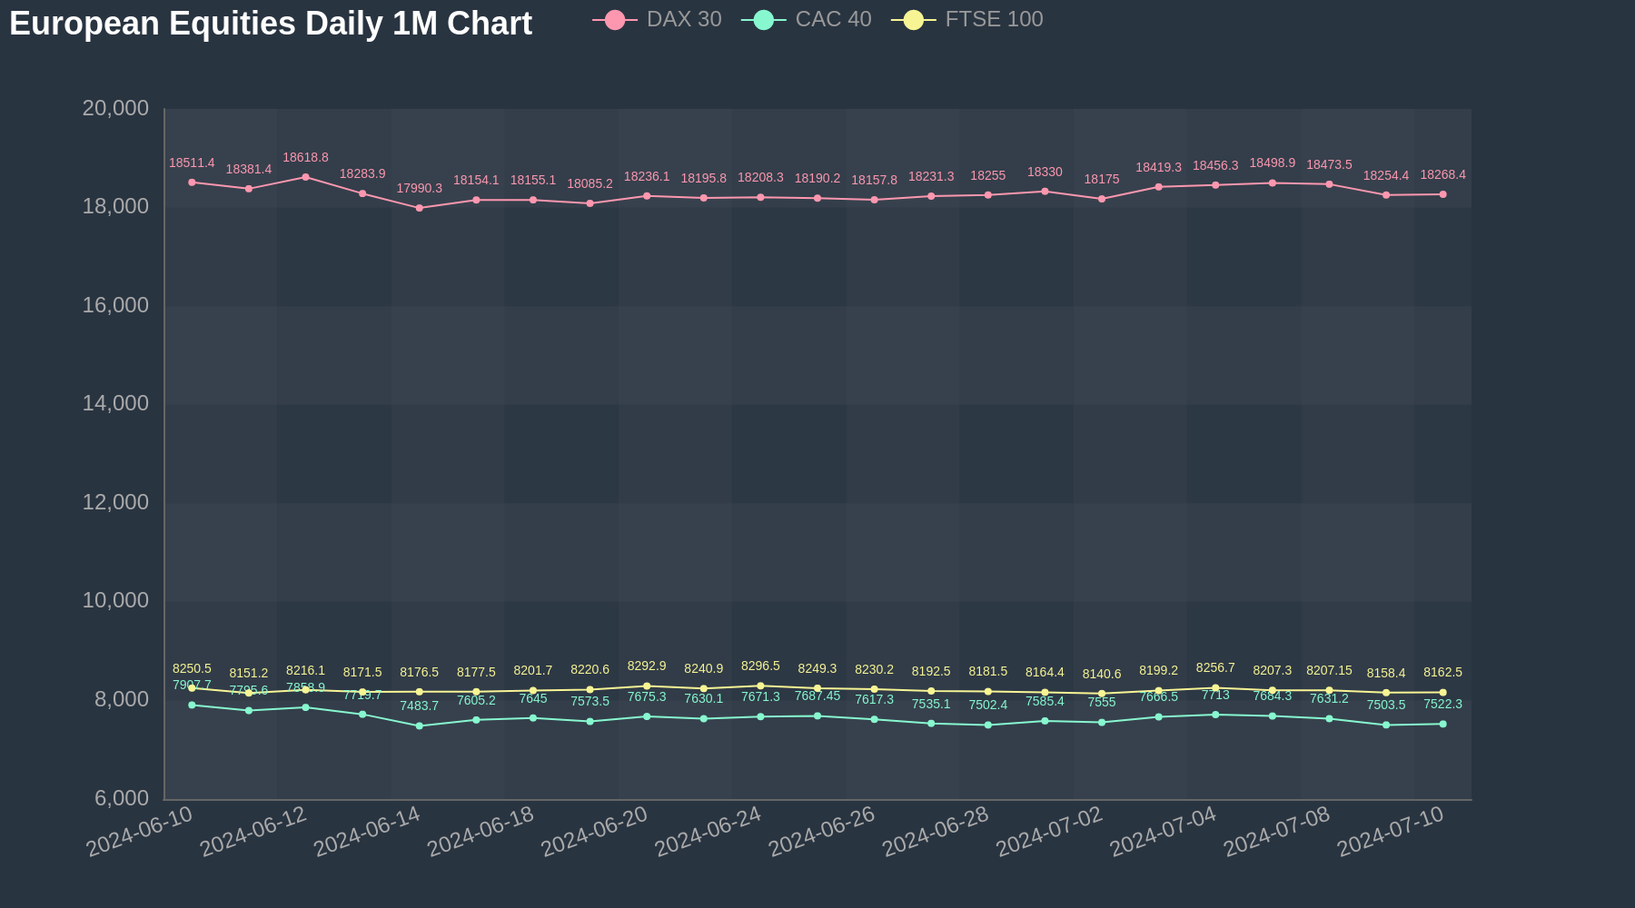Select FTSE data point labeled 8192.5
The image size is (1635, 908).
tap(931, 691)
